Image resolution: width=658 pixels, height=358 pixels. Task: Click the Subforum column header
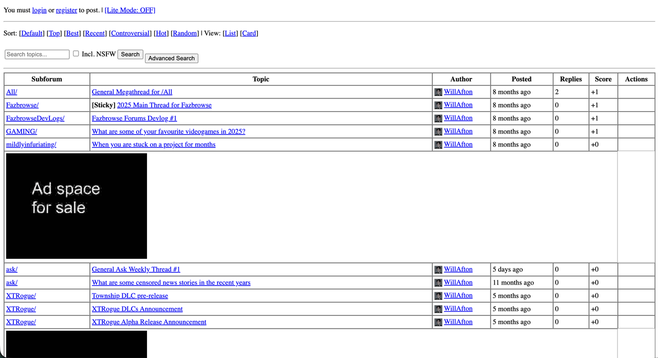(x=47, y=79)
